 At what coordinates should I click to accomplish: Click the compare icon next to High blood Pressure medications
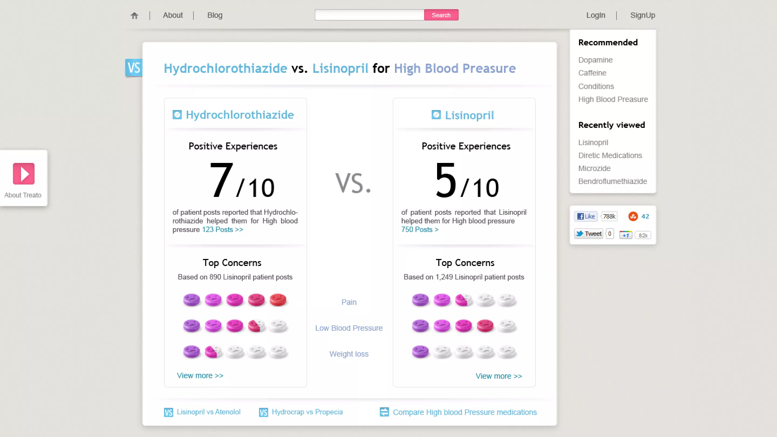coord(384,412)
